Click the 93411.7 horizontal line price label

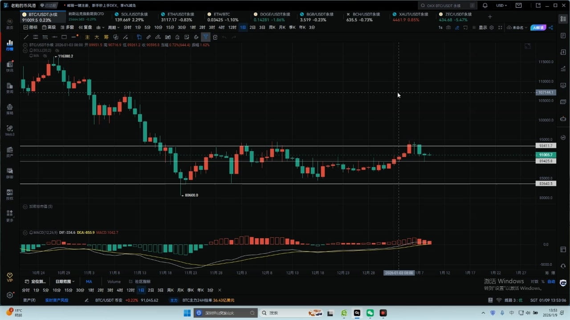546,146
